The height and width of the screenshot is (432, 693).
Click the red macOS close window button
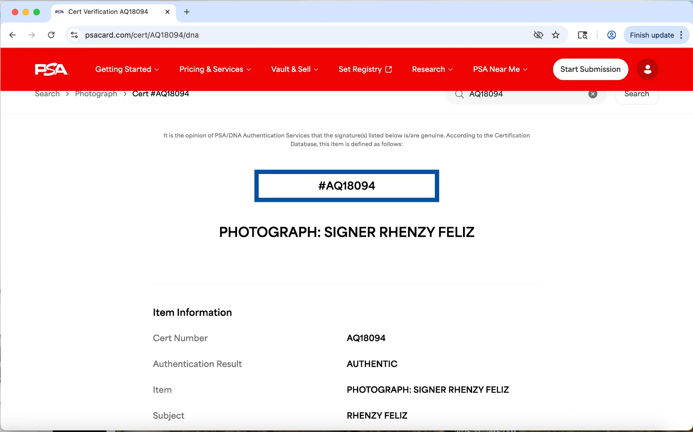pos(15,12)
